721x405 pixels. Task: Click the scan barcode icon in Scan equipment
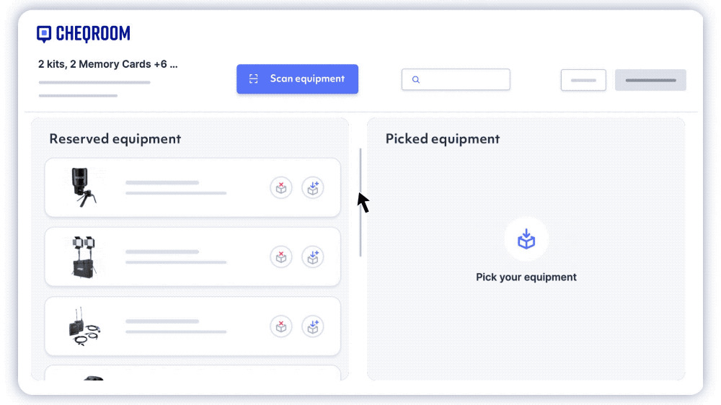[x=253, y=79]
